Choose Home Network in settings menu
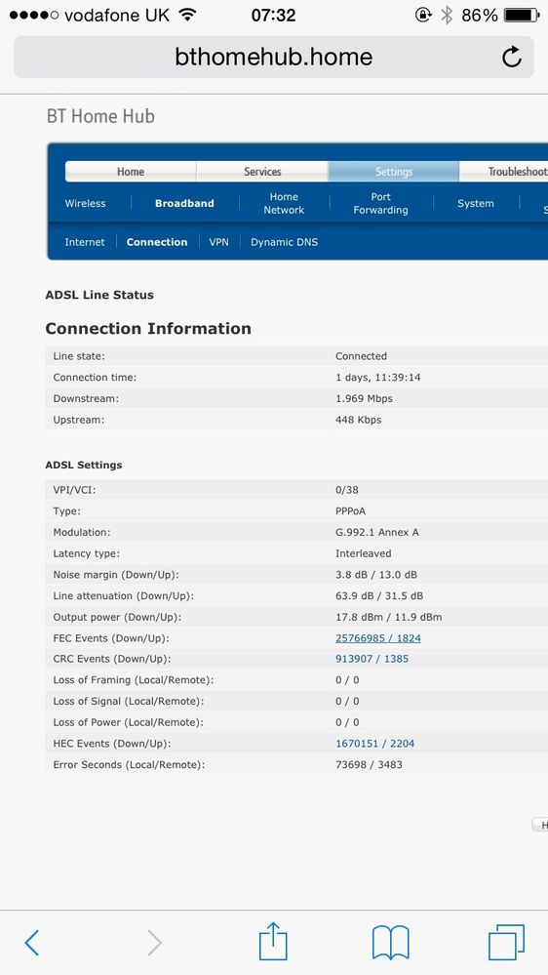 click(x=284, y=203)
